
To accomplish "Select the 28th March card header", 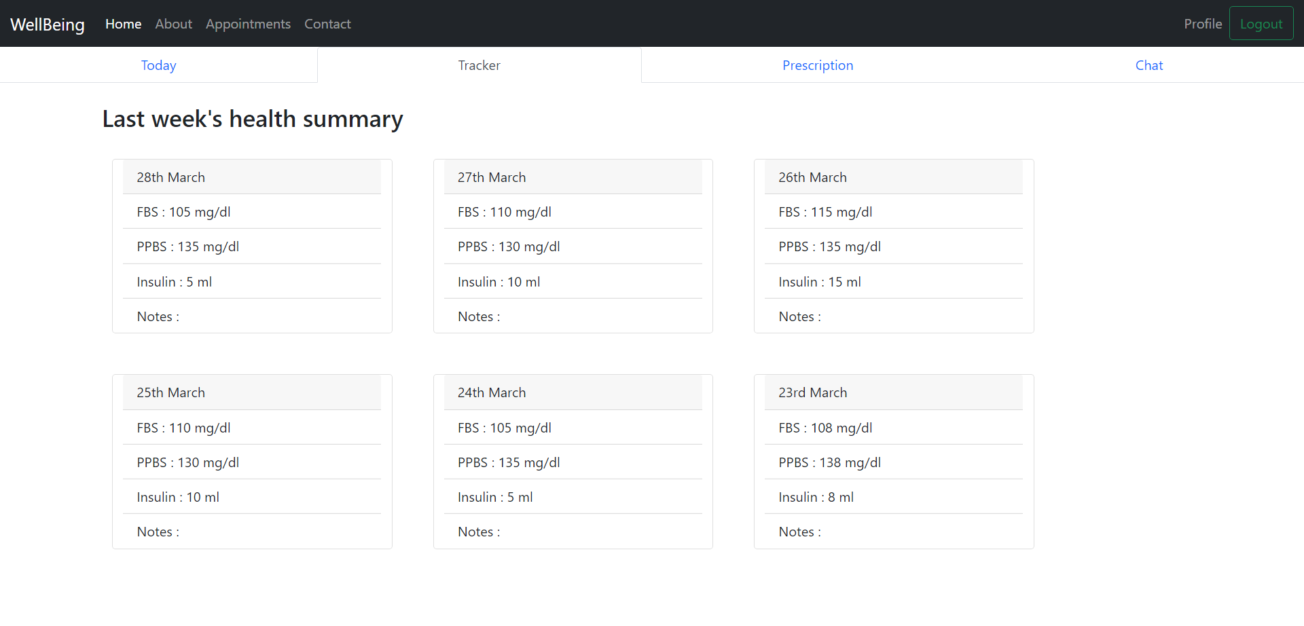I will [252, 177].
